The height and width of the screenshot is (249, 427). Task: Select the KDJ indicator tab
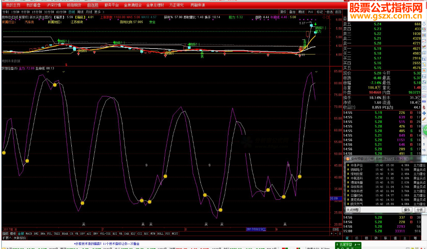[x=133, y=234]
